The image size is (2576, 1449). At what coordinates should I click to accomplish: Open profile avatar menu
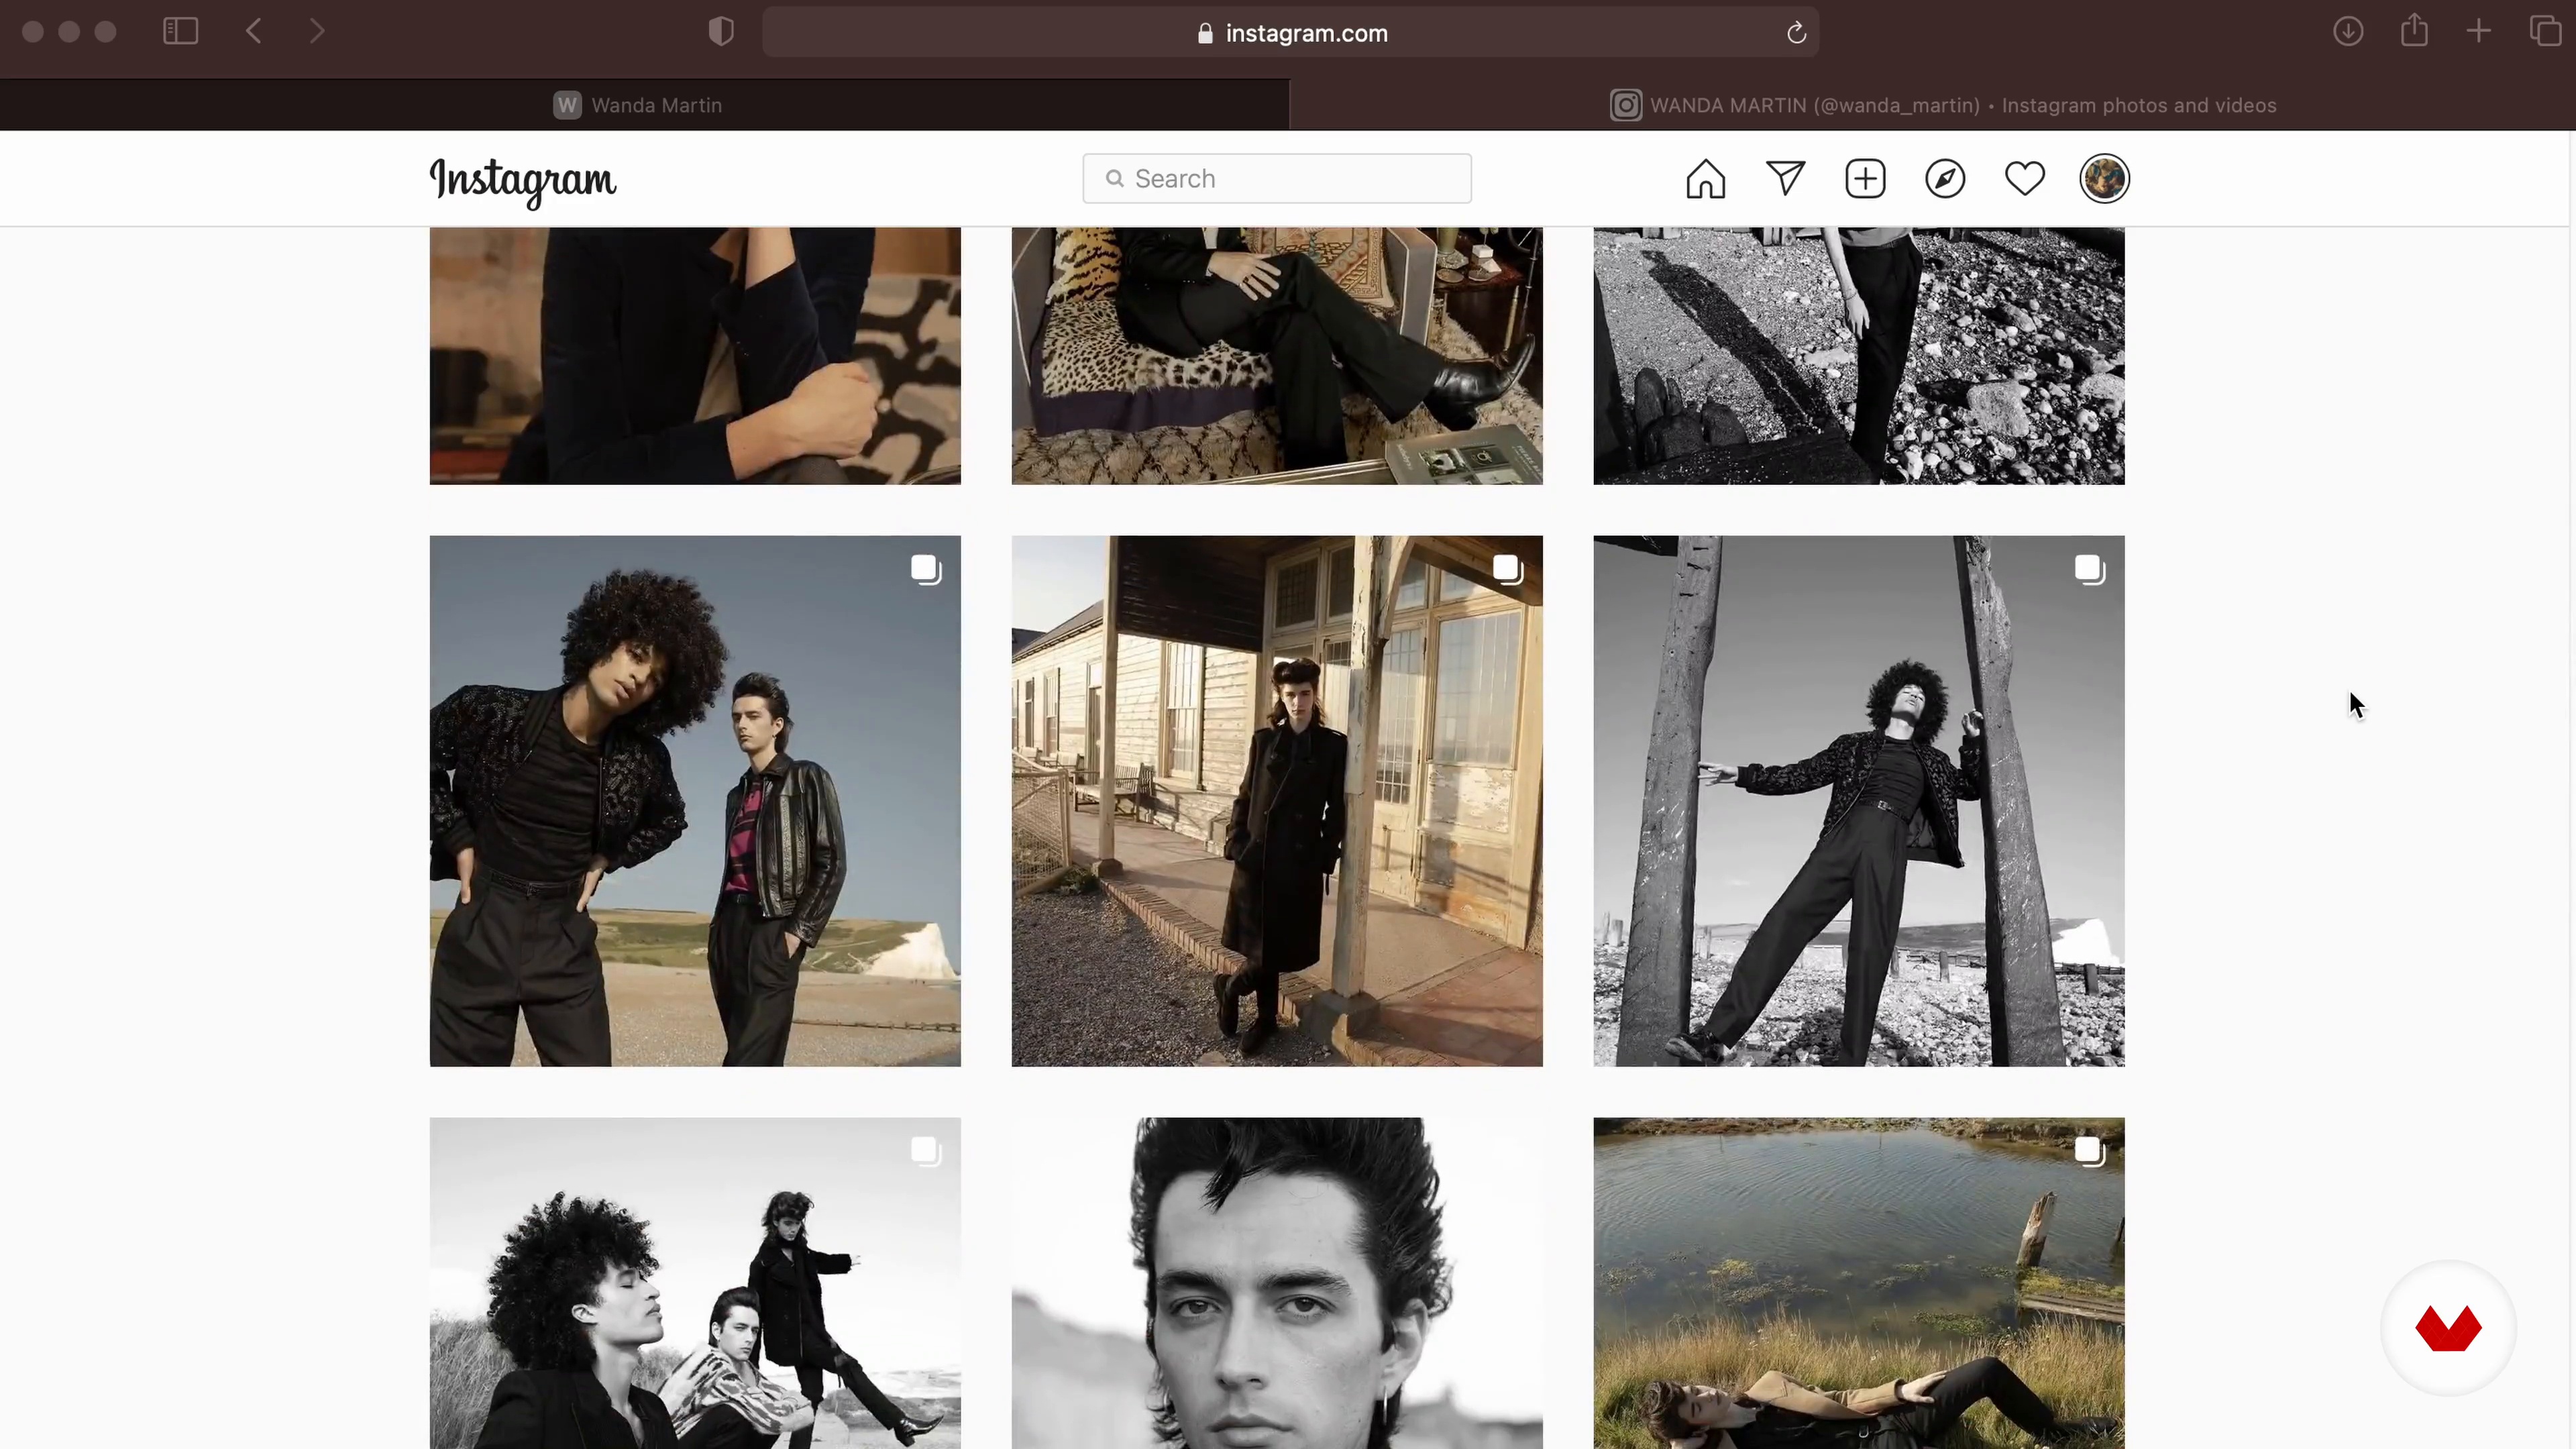tap(2104, 179)
